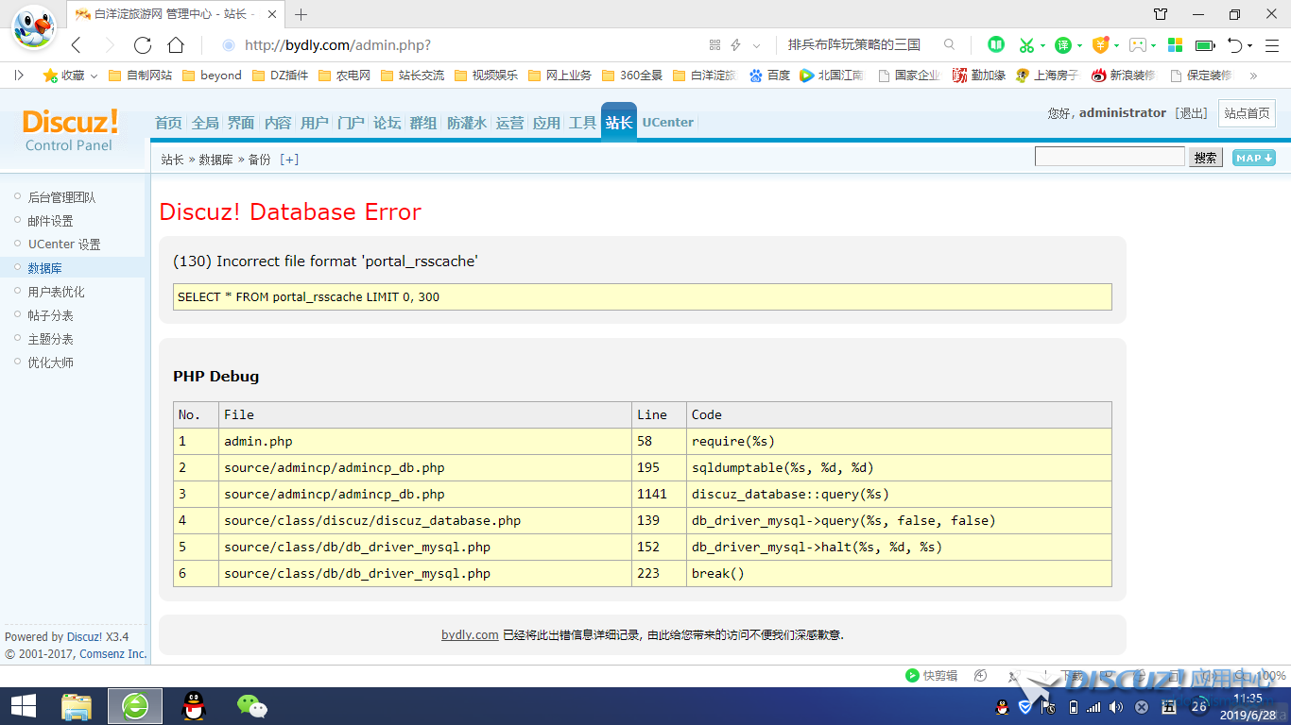
Task: Open the green reading mode icon
Action: point(995,44)
